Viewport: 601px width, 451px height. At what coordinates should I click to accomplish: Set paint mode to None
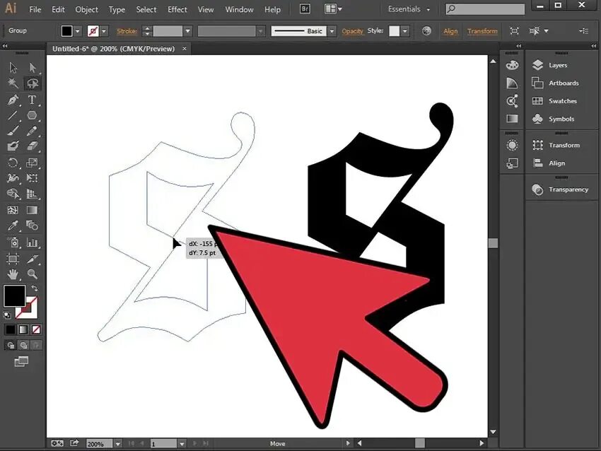click(x=36, y=329)
